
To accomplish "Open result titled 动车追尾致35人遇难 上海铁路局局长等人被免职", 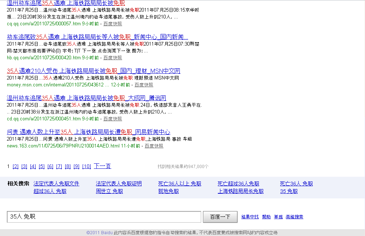I will tap(97, 37).
